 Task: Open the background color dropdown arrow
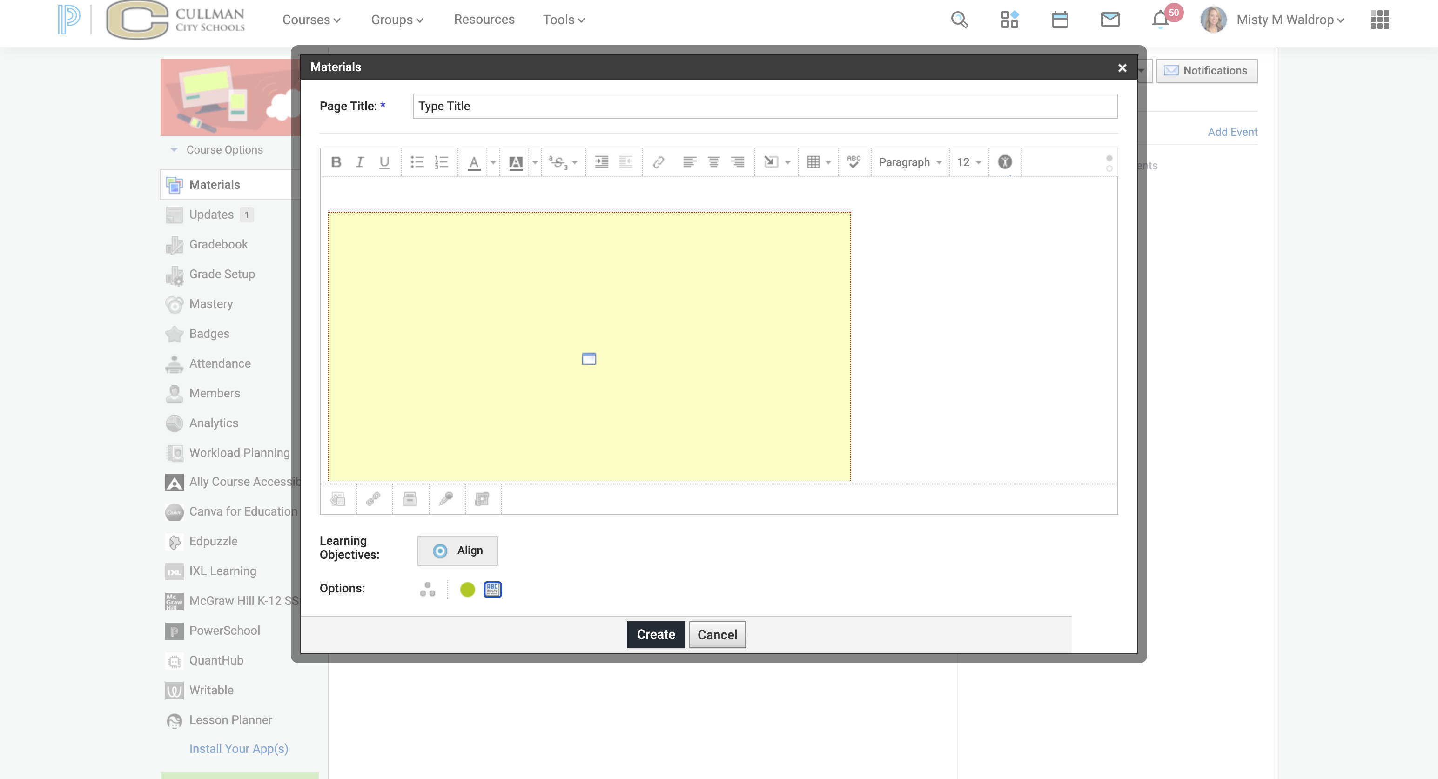[535, 162]
